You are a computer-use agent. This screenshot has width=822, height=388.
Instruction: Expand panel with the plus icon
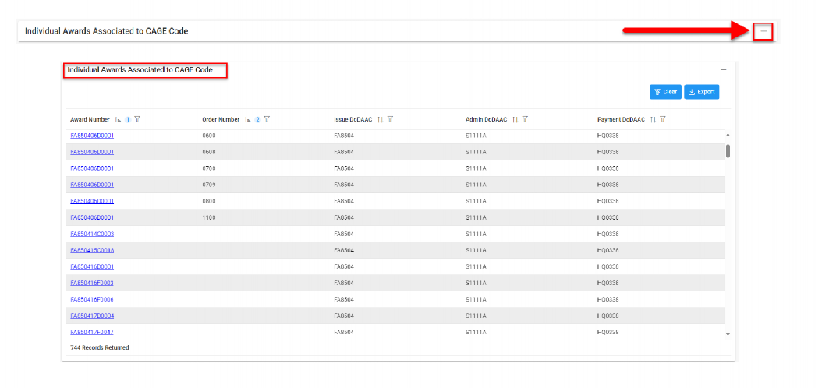[x=764, y=31]
